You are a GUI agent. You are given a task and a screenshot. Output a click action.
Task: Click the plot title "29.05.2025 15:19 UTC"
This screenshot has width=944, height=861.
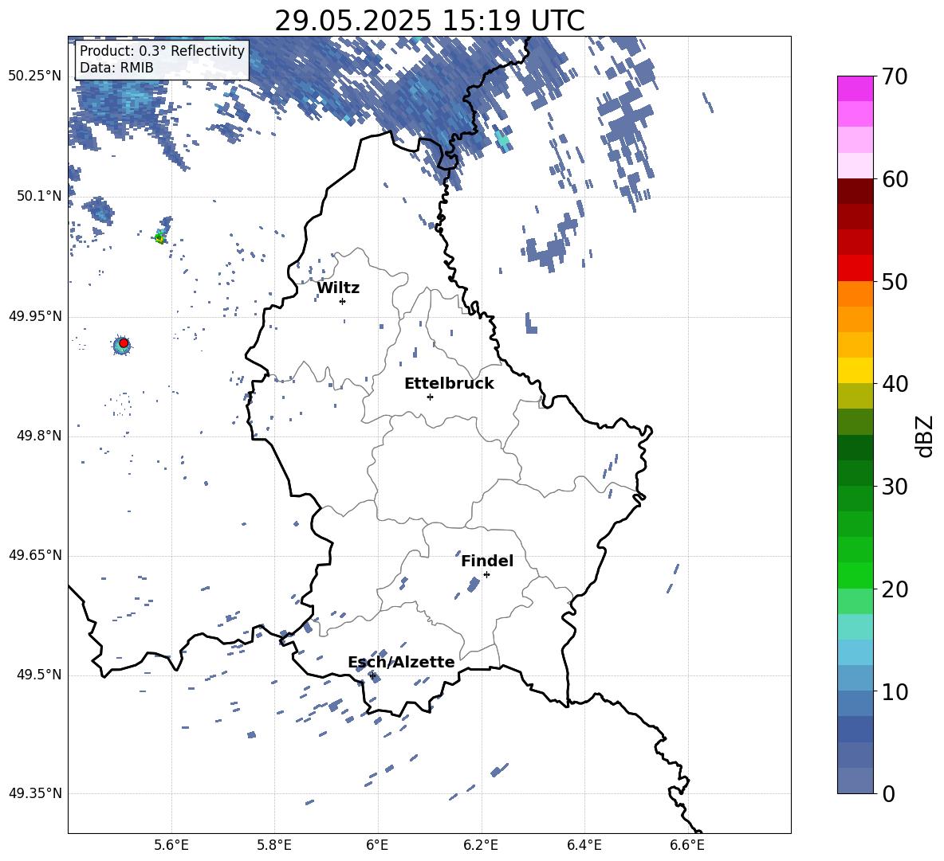[x=429, y=21]
